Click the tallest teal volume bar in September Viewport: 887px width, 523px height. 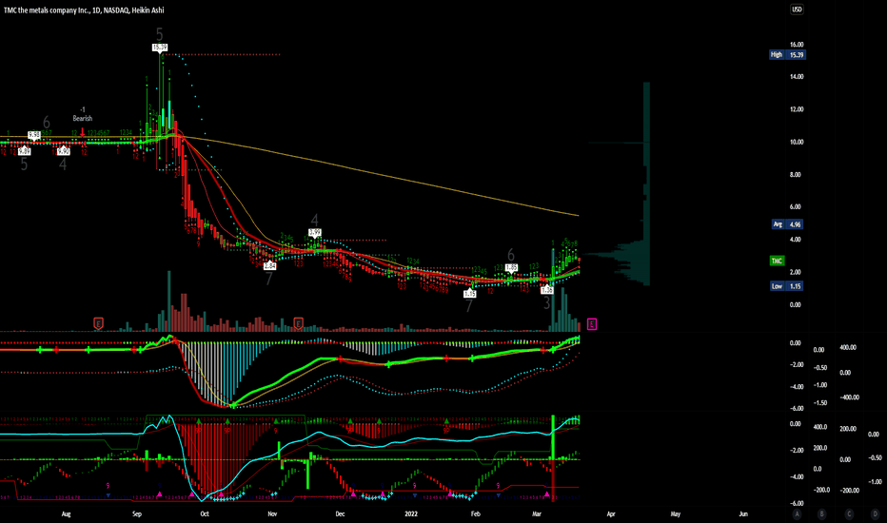169,301
